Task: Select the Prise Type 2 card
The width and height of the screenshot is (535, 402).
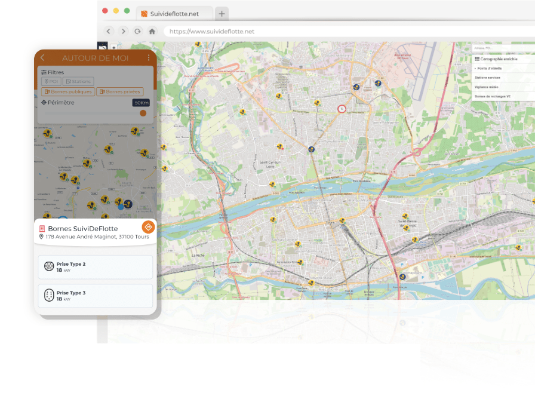Action: pos(95,267)
